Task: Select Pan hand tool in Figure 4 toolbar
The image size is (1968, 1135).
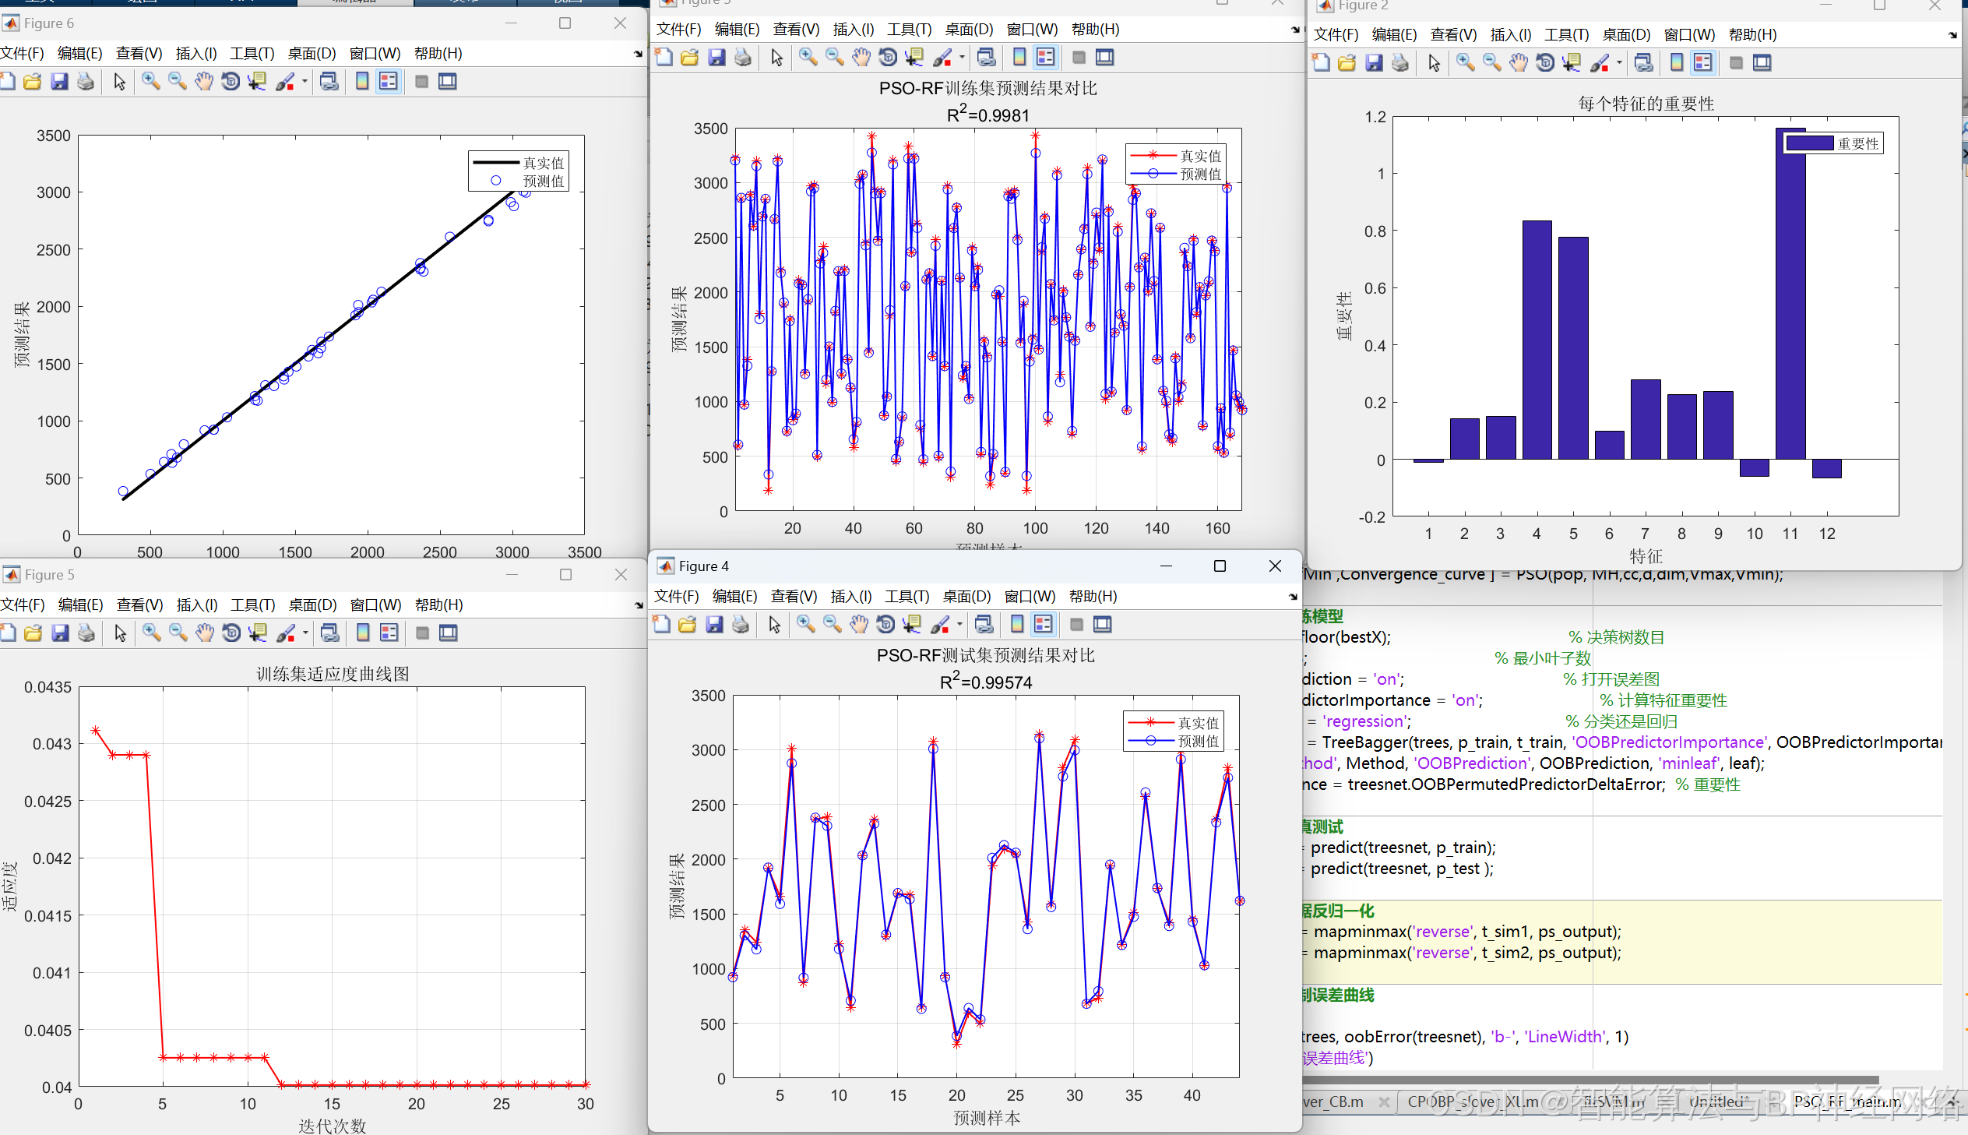Action: (858, 625)
